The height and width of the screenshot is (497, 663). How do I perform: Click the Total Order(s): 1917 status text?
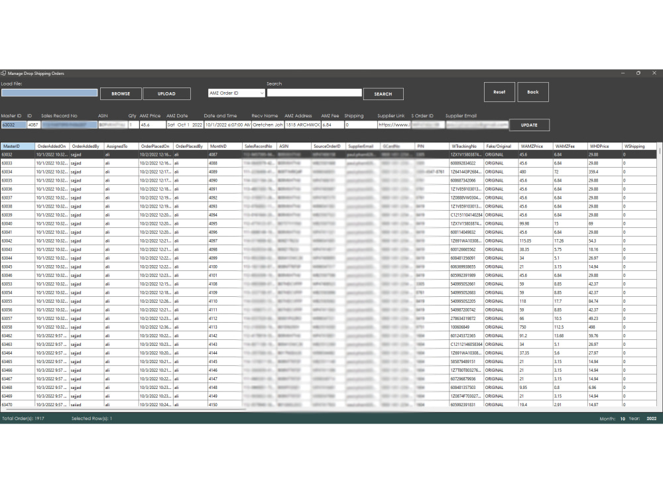pos(23,418)
